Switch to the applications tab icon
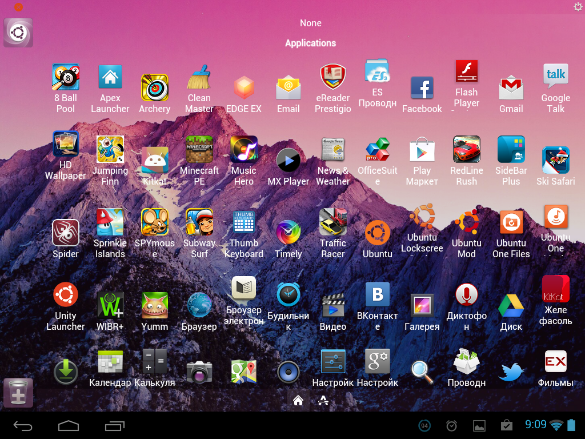 coord(323,401)
